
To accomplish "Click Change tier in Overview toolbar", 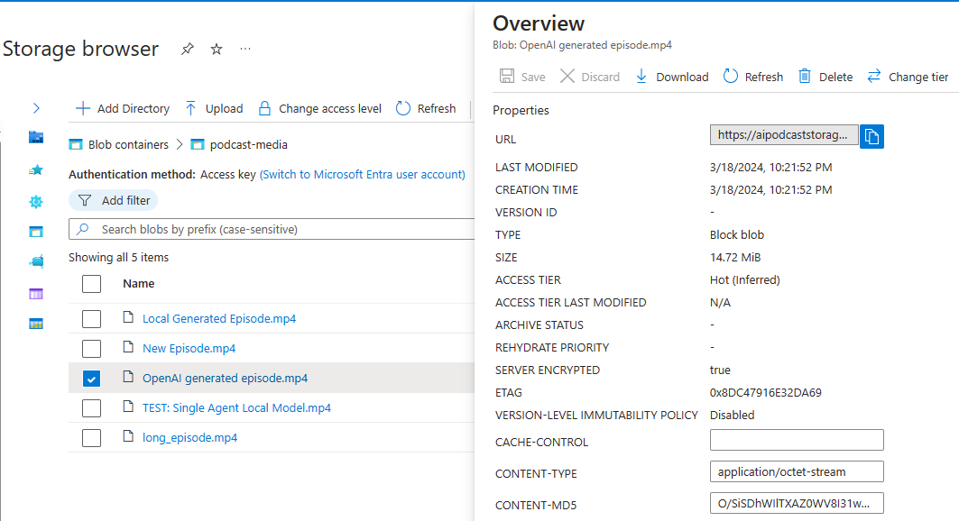I will pos(908,77).
